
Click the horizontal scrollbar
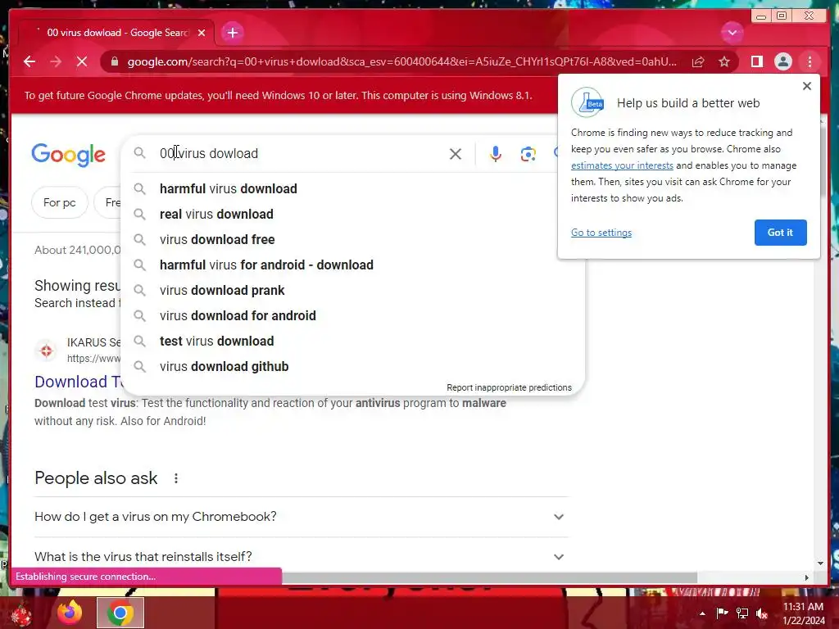click(x=489, y=577)
